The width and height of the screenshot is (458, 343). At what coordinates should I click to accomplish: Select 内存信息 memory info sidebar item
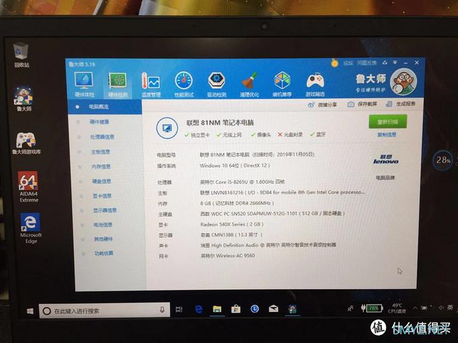(x=101, y=167)
